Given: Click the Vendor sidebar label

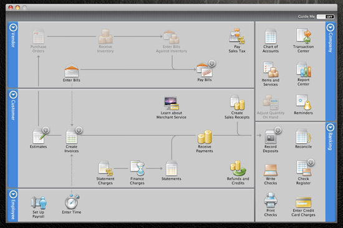Looking at the screenshot, I should click(x=13, y=40).
